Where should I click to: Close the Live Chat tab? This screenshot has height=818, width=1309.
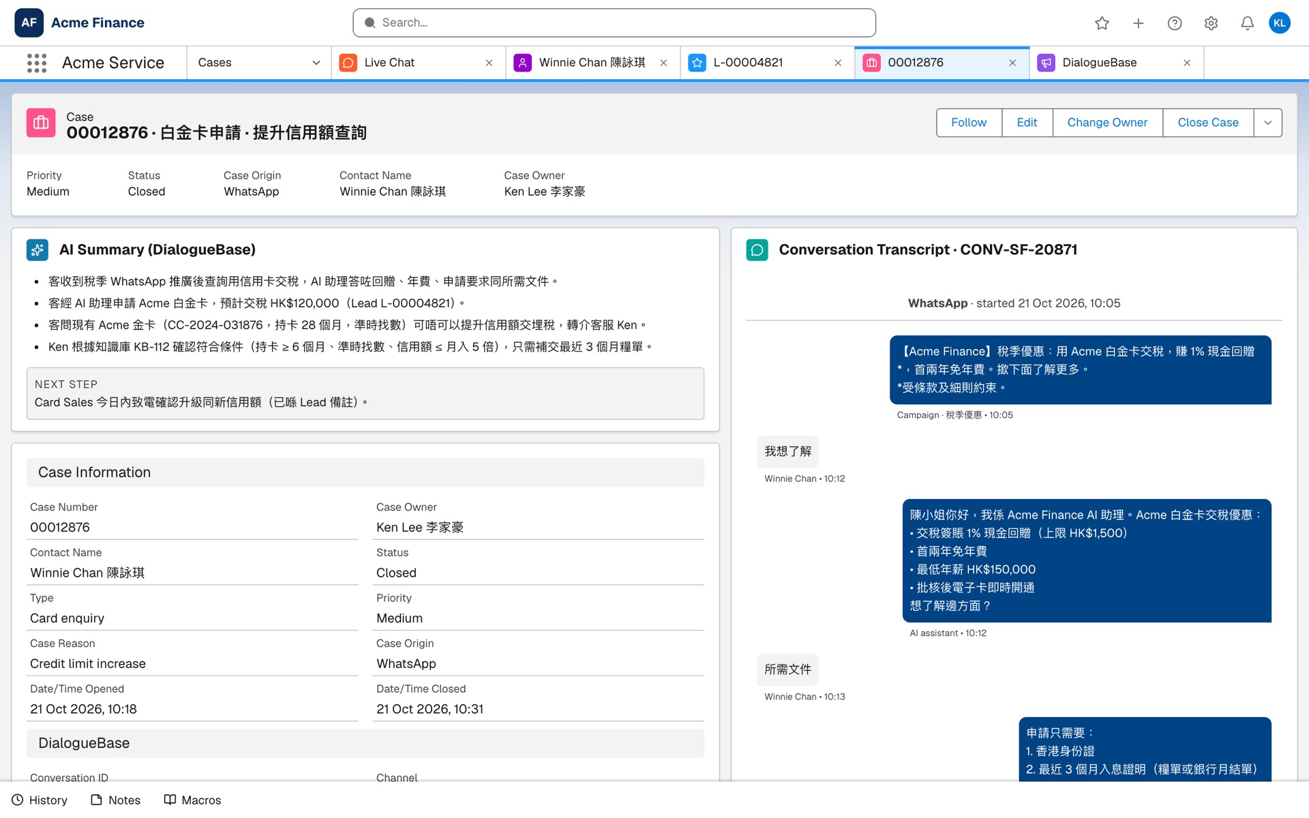point(489,63)
